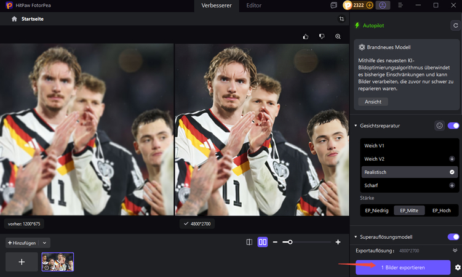Zoom out with the minus icon

pyautogui.click(x=275, y=243)
